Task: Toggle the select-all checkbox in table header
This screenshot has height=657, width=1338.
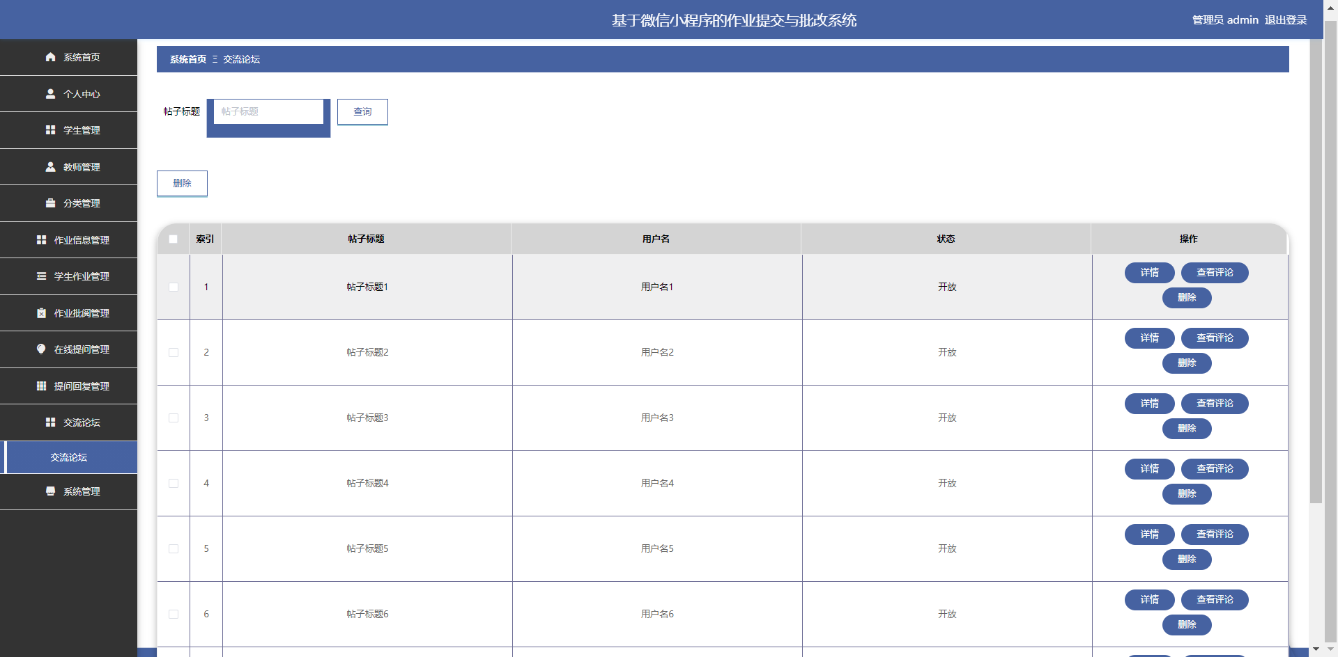Action: click(174, 239)
